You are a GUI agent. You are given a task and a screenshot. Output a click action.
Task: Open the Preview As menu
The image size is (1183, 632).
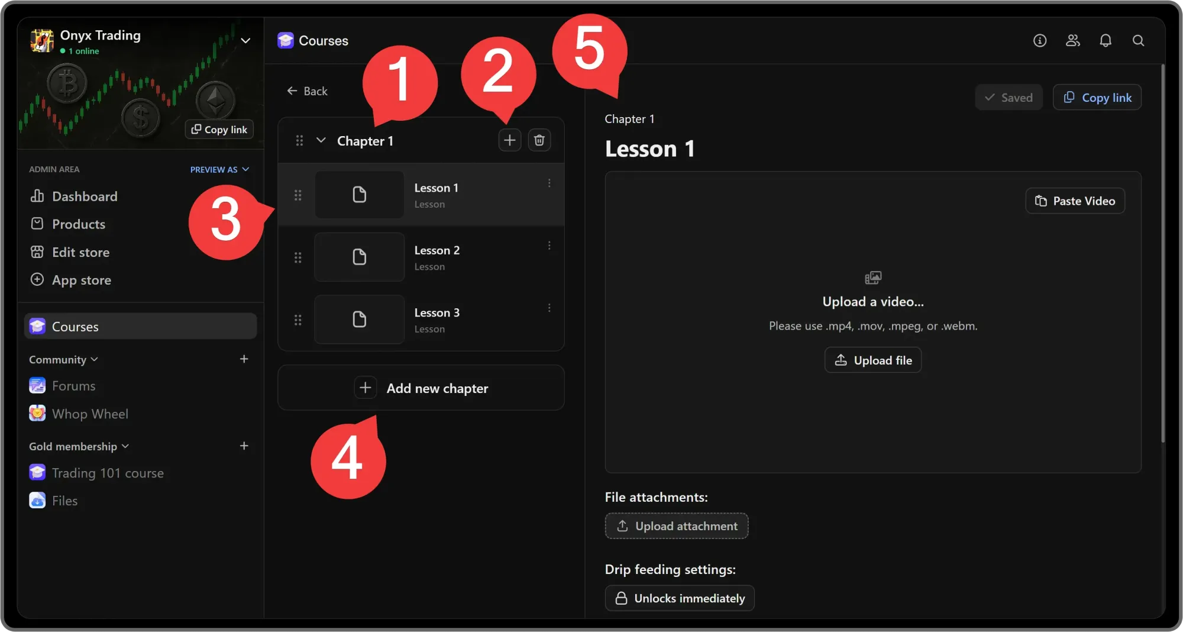tap(219, 170)
